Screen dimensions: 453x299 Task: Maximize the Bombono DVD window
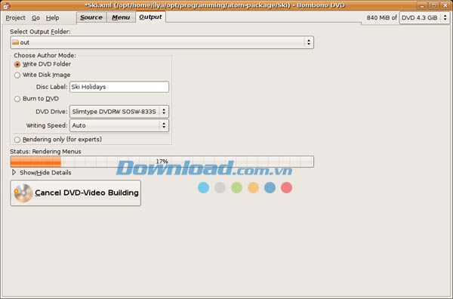point(433,5)
